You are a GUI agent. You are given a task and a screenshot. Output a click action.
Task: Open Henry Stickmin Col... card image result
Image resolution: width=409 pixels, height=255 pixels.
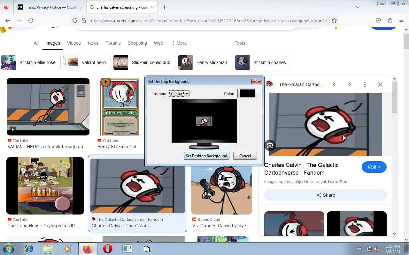point(120,107)
